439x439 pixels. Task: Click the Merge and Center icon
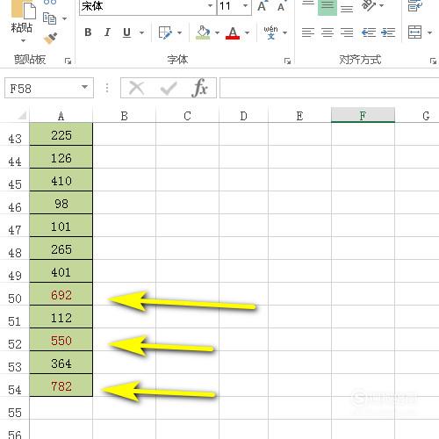(x=415, y=32)
